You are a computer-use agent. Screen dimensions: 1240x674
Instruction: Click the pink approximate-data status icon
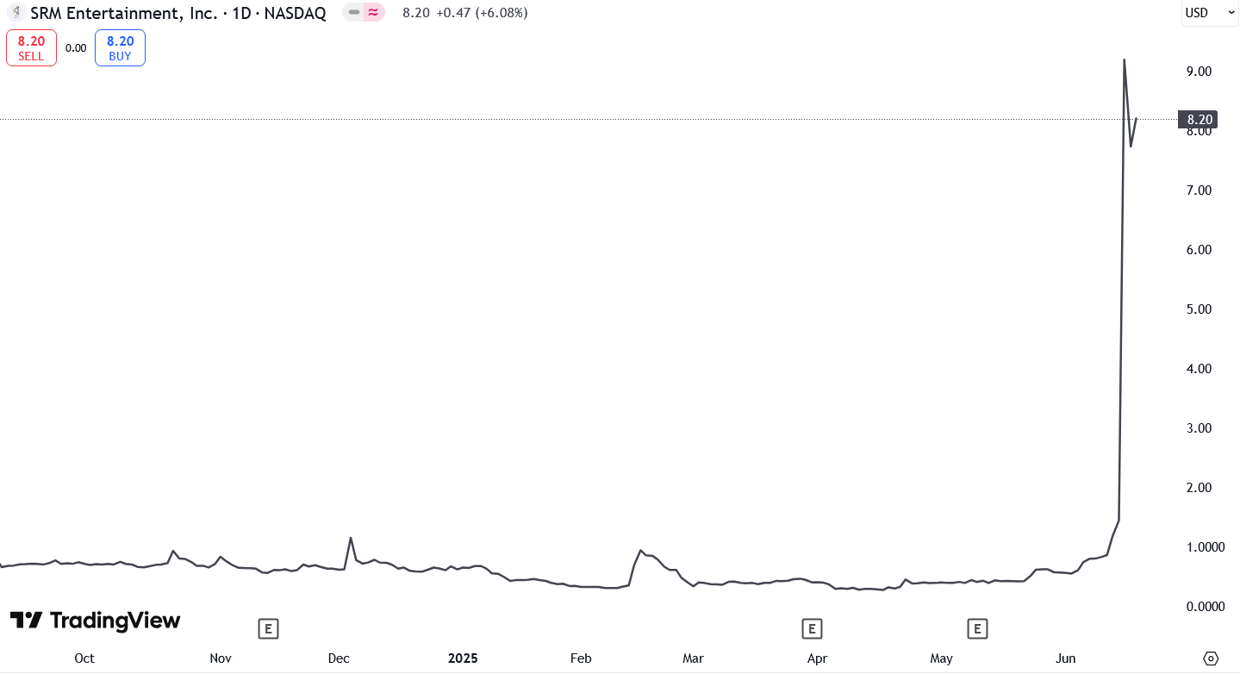pos(374,12)
